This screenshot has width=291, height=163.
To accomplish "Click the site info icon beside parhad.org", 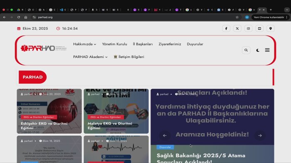I will (34, 17).
